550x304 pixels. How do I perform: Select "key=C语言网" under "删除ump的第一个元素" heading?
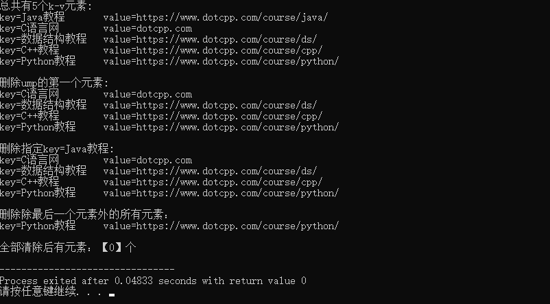coord(29,94)
